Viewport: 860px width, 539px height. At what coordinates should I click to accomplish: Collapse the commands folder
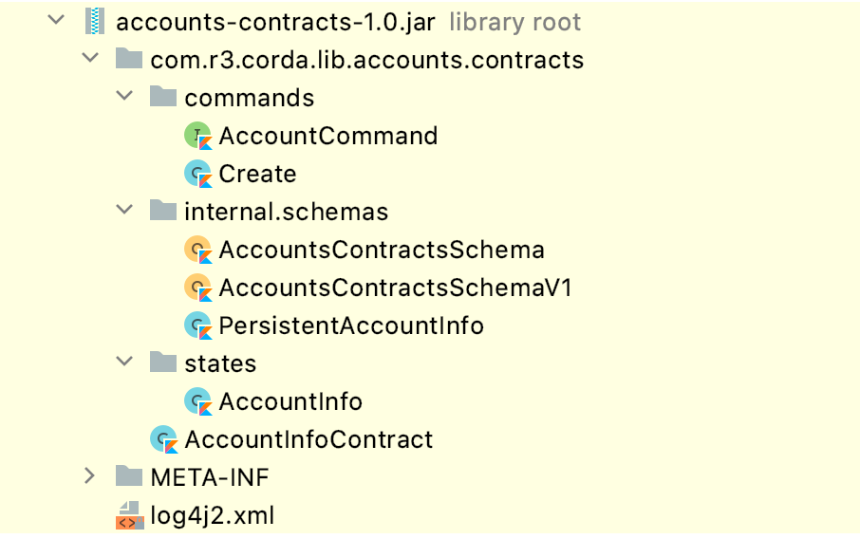click(x=125, y=96)
